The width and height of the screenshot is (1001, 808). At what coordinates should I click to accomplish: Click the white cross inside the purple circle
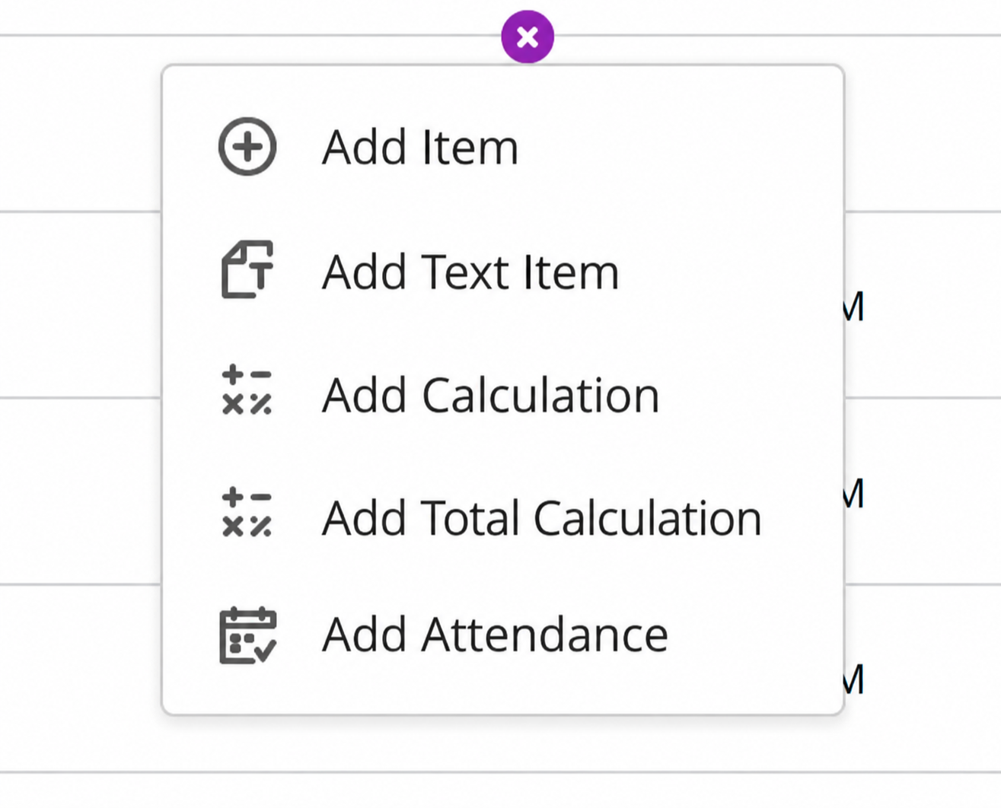(528, 37)
